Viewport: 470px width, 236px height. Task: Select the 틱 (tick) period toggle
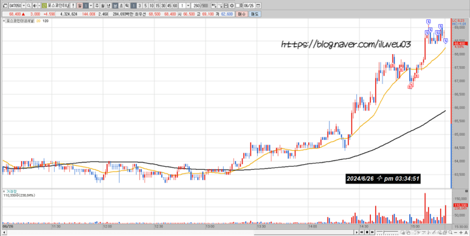(x=127, y=5)
